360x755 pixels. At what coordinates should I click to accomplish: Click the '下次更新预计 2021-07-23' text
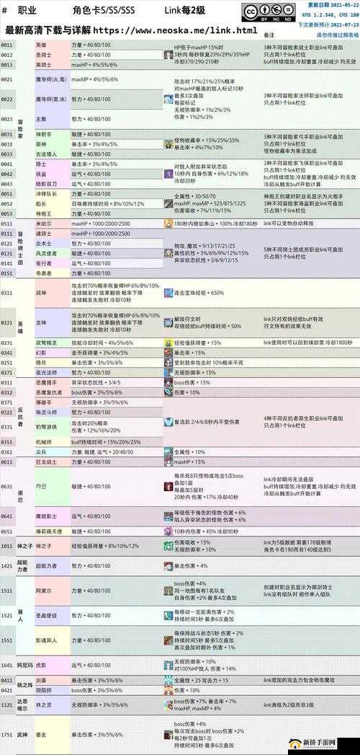[x=329, y=24]
